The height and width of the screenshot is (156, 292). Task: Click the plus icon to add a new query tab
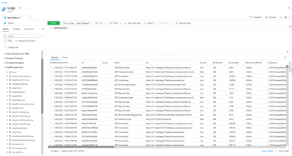point(31,17)
